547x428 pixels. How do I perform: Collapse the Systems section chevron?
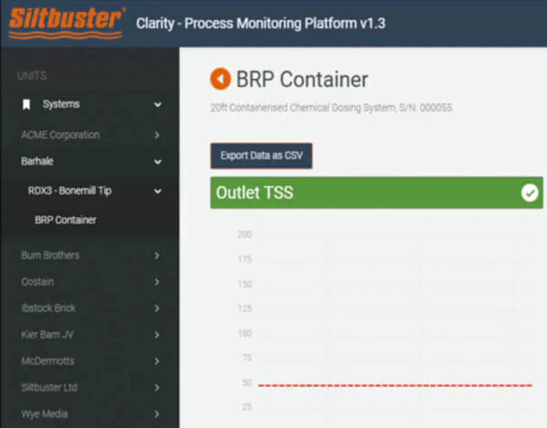click(158, 105)
